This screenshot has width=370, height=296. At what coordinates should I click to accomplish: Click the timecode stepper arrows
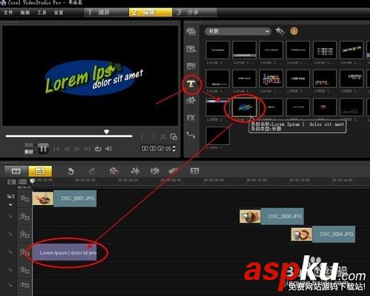click(x=174, y=149)
